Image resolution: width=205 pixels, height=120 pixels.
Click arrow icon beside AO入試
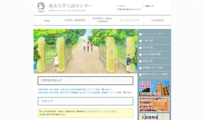pyautogui.click(x=140, y=48)
